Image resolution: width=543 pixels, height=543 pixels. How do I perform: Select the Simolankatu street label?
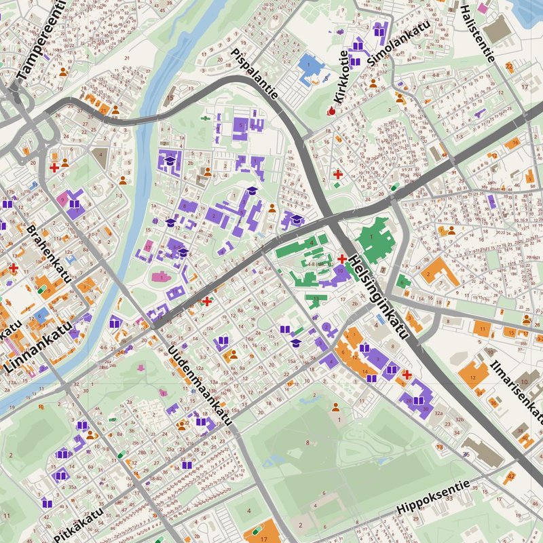[x=398, y=43]
